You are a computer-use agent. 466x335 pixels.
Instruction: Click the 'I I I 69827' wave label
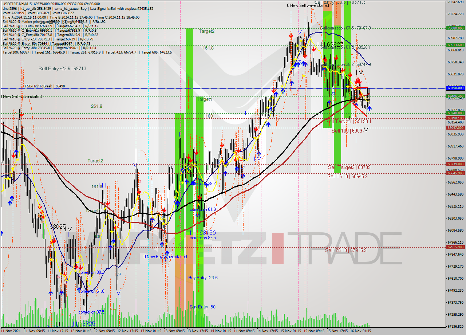(331, 44)
